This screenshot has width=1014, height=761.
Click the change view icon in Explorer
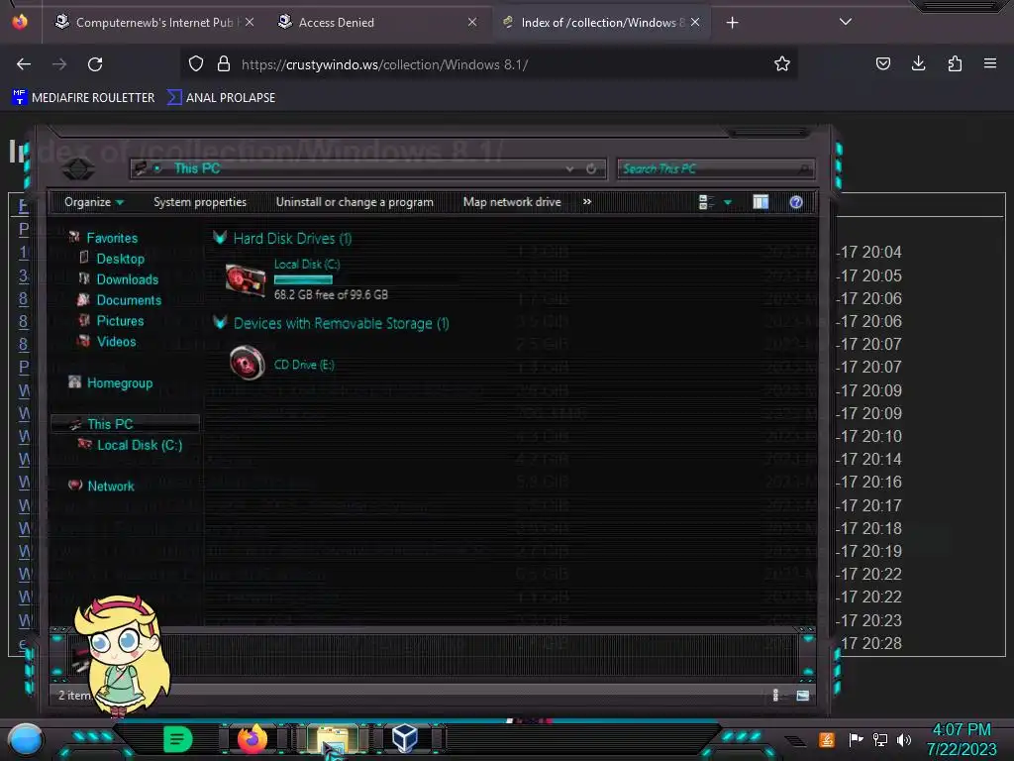click(705, 202)
